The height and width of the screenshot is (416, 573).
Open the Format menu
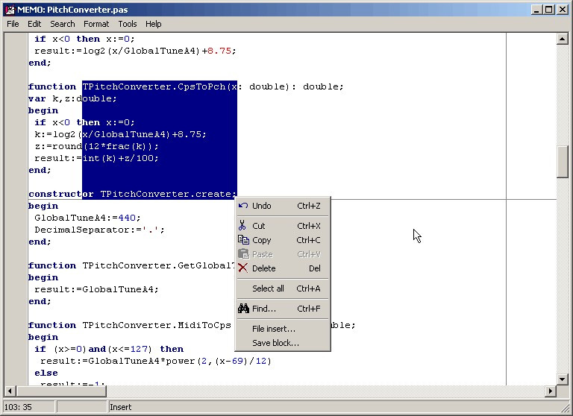coord(96,24)
